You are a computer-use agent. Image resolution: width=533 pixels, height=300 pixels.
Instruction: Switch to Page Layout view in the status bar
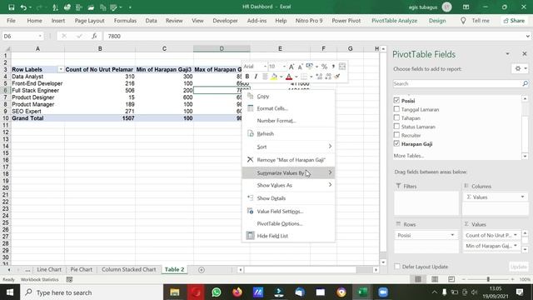[x=435, y=279]
